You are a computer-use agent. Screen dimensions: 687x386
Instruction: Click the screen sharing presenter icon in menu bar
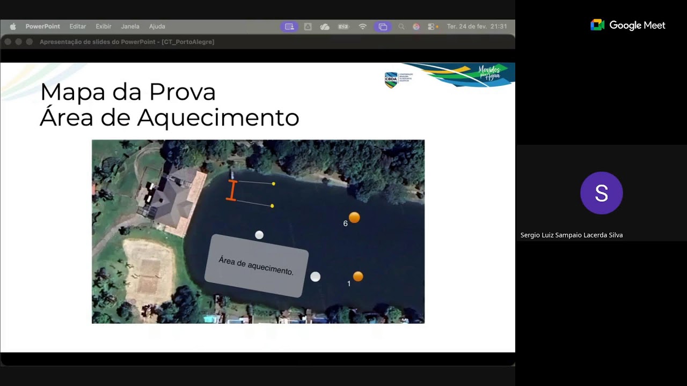[289, 26]
